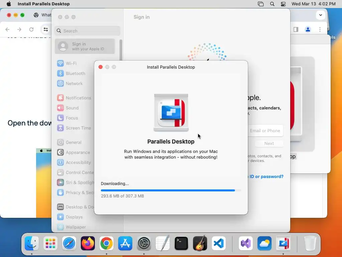Launch Terminal from the Dock
Image resolution: width=342 pixels, height=257 pixels.
pos(181,243)
